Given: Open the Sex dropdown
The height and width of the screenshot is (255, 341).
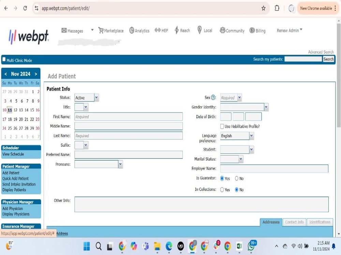Looking at the screenshot, I should pos(231,98).
